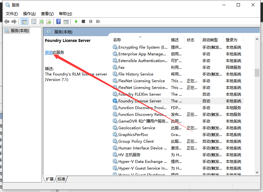
Task: Click the scrollbar down arrow
Action: [x=257, y=172]
